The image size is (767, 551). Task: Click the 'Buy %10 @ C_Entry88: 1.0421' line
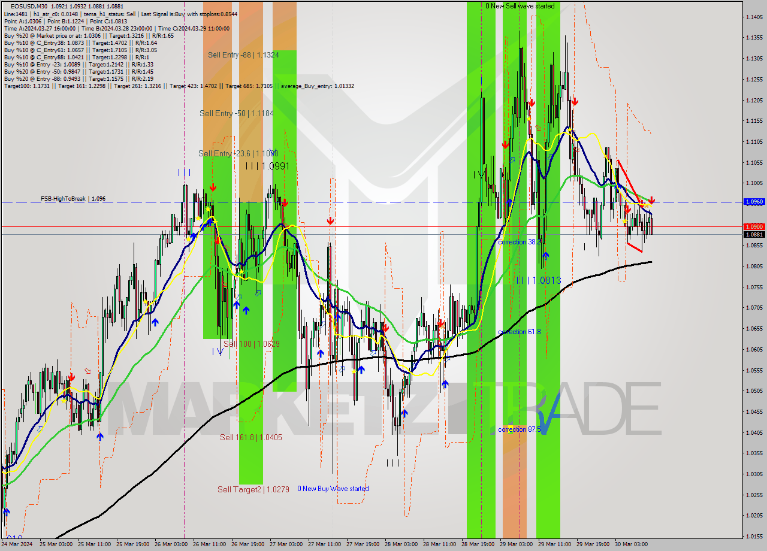77,57
